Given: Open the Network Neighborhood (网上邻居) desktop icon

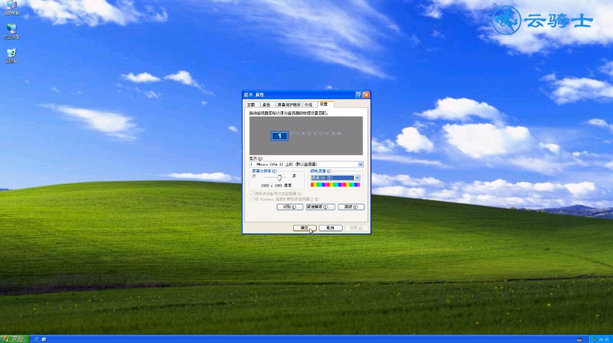Looking at the screenshot, I should 11,31.
